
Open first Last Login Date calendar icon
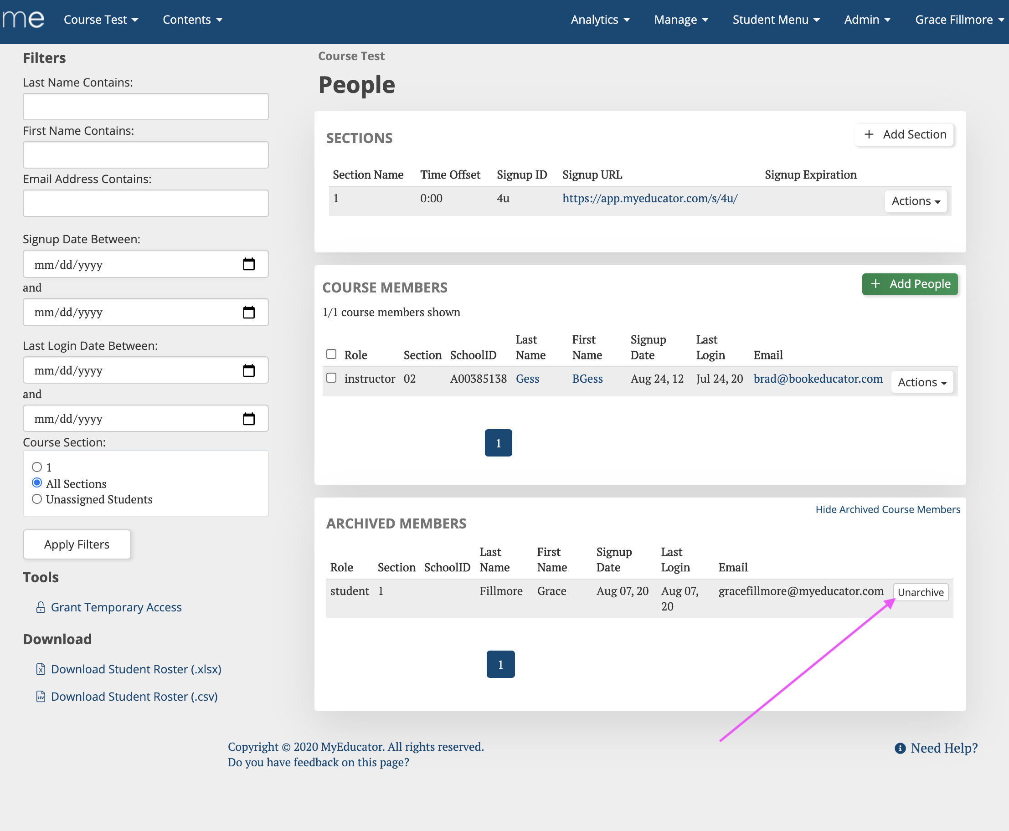click(248, 370)
